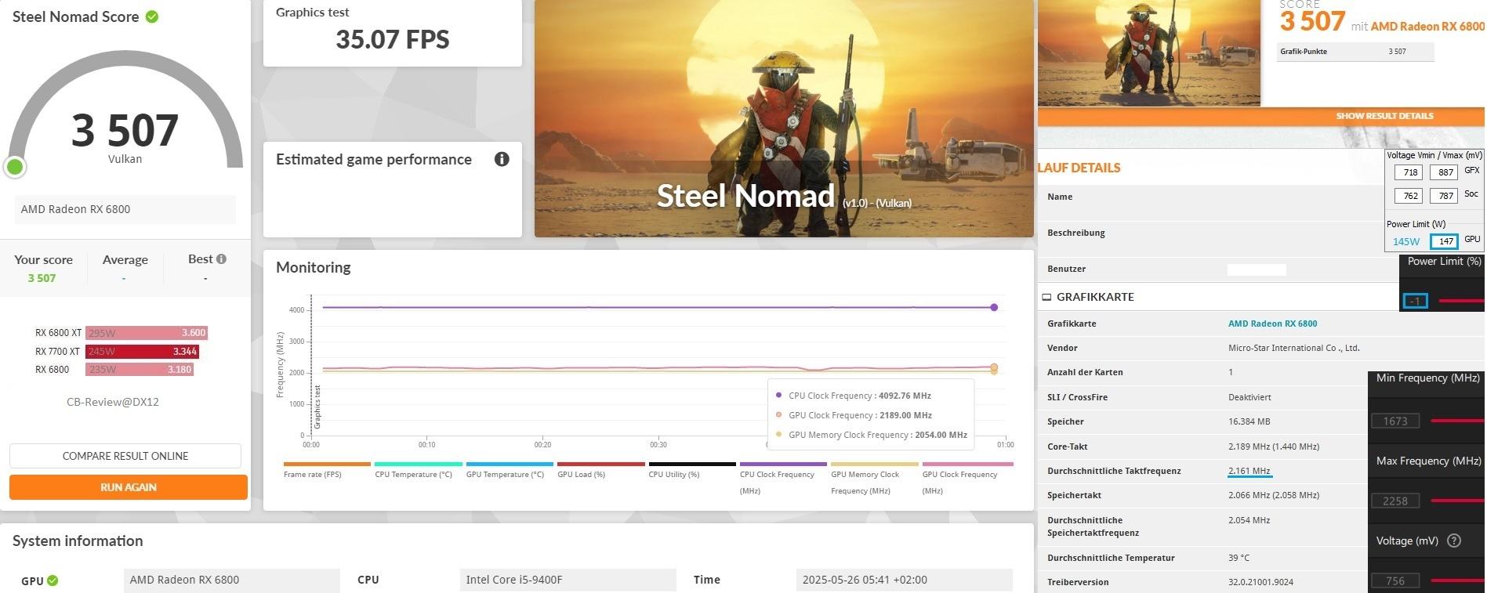Collapse the GRAFIKKARTE section
The width and height of the screenshot is (1487, 593).
tap(1046, 297)
